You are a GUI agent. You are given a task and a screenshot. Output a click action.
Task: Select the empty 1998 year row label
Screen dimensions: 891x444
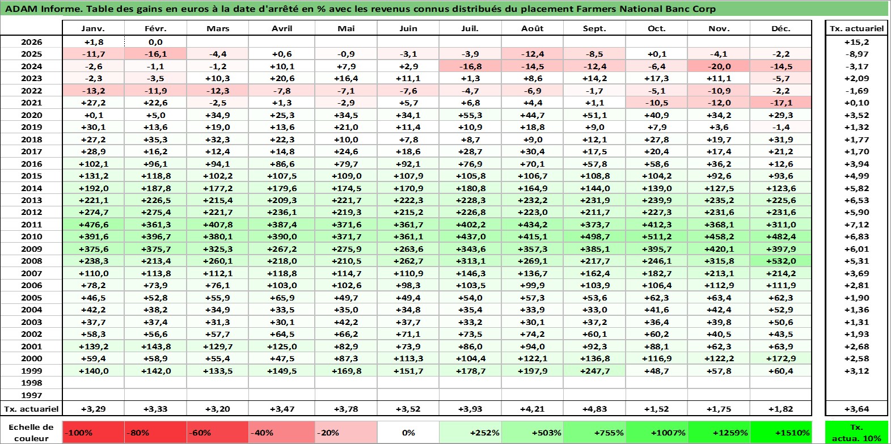[x=31, y=383]
